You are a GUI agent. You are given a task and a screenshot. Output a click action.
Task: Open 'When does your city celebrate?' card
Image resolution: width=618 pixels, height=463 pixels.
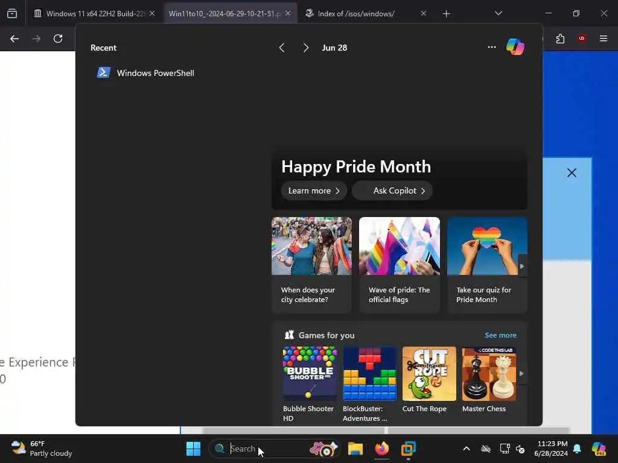[311, 265]
